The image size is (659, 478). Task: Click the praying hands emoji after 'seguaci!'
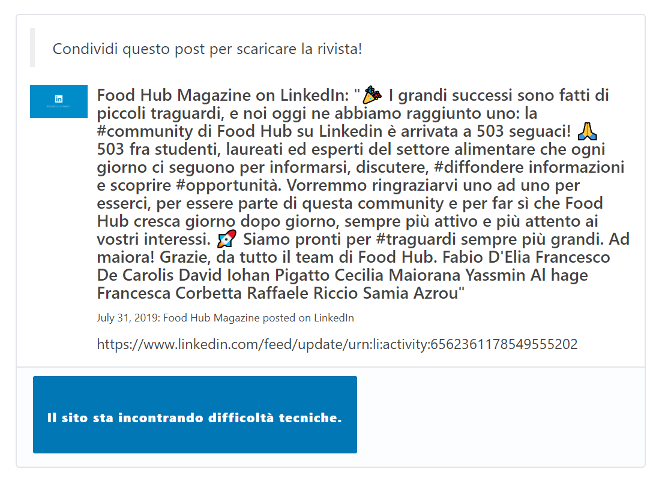(x=588, y=131)
